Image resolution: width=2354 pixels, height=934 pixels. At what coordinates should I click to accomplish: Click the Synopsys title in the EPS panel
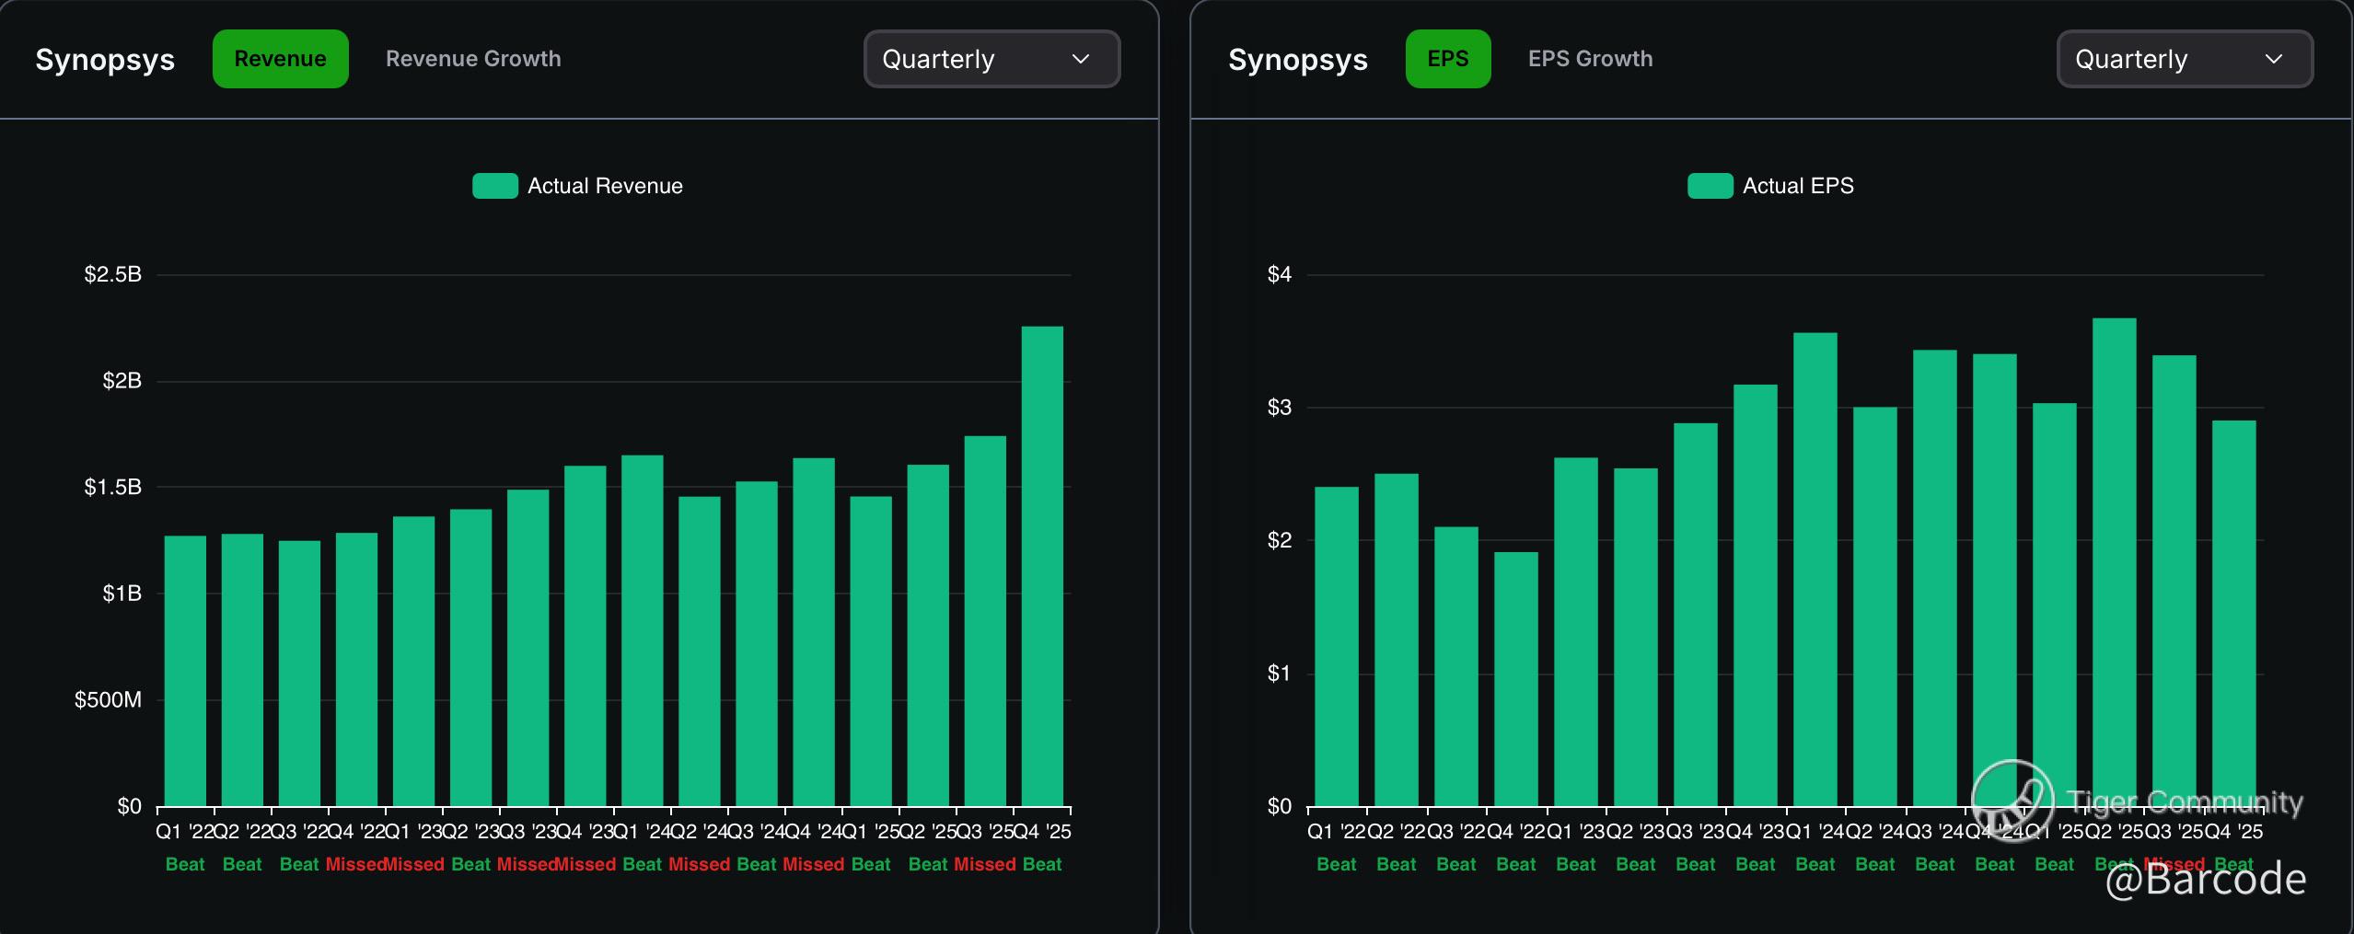[x=1298, y=59]
